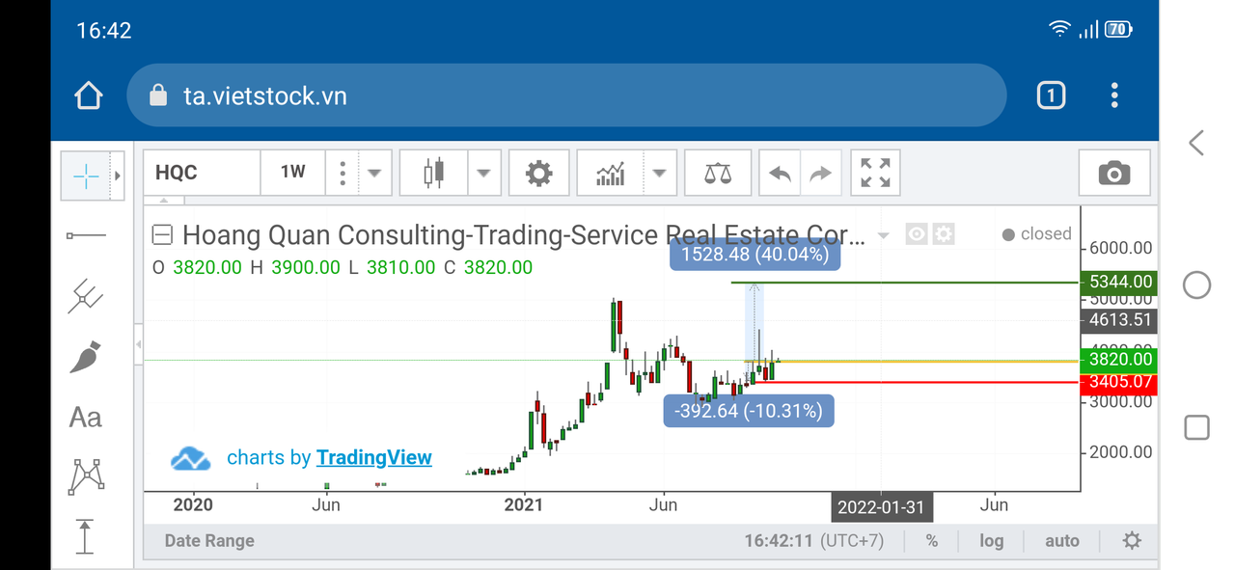Image resolution: width=1235 pixels, height=570 pixels.
Task: Take a chart snapshot with camera icon
Action: tap(1114, 174)
